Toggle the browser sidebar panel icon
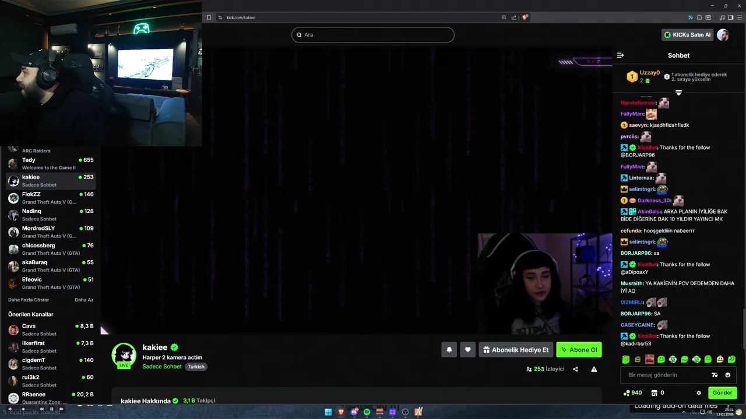746x419 pixels. (731, 17)
